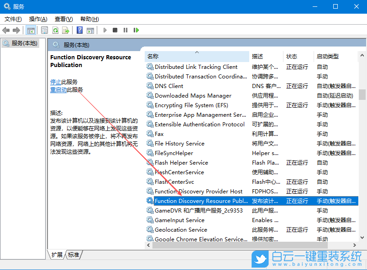This screenshot has width=367, height=270.
Task: Click the Export List icon in the toolbar
Action: click(66, 30)
